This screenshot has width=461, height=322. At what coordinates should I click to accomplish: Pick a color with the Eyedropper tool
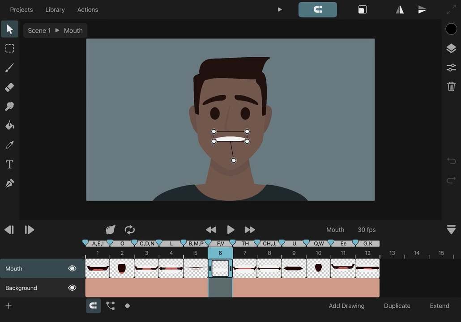[9, 144]
